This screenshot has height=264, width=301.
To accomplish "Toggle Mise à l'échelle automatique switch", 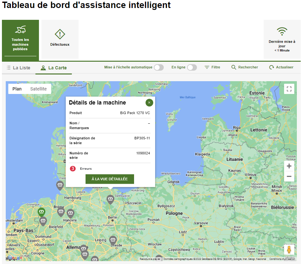I will coord(159,67).
